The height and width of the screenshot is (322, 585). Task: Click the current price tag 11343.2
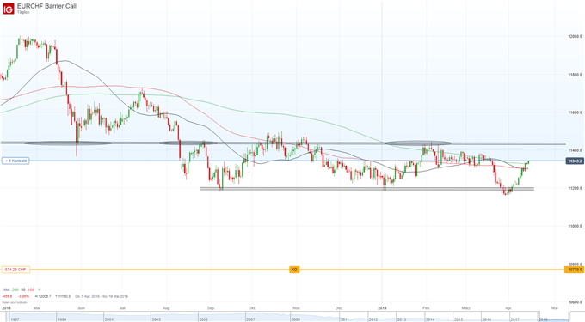(x=575, y=161)
